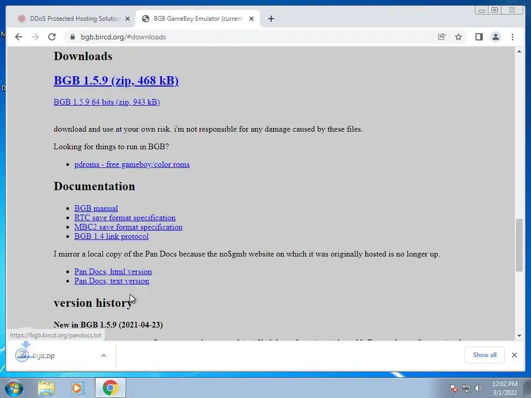
Task: Click the site security padlock icon
Action: pos(73,37)
